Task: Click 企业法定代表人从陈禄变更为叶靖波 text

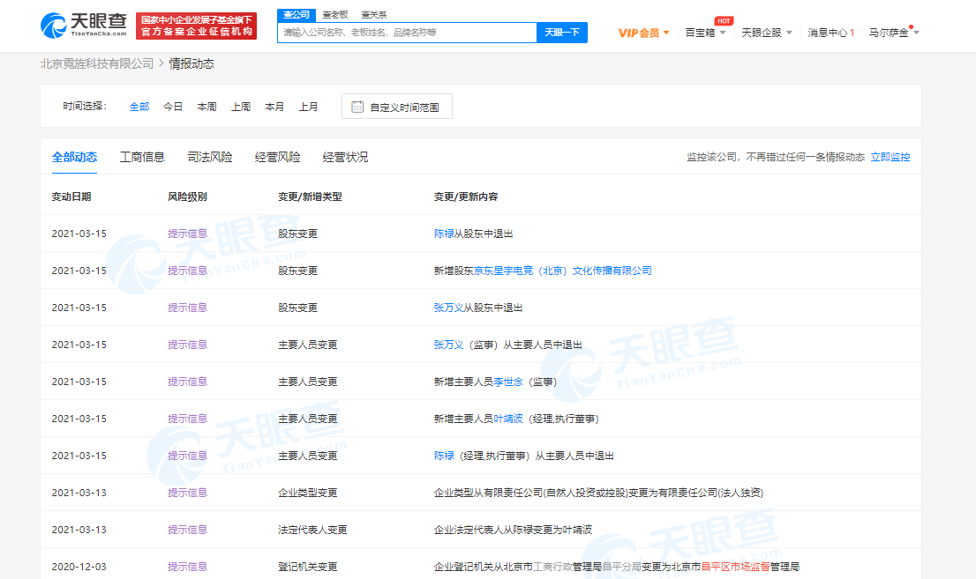Action: pyautogui.click(x=513, y=530)
